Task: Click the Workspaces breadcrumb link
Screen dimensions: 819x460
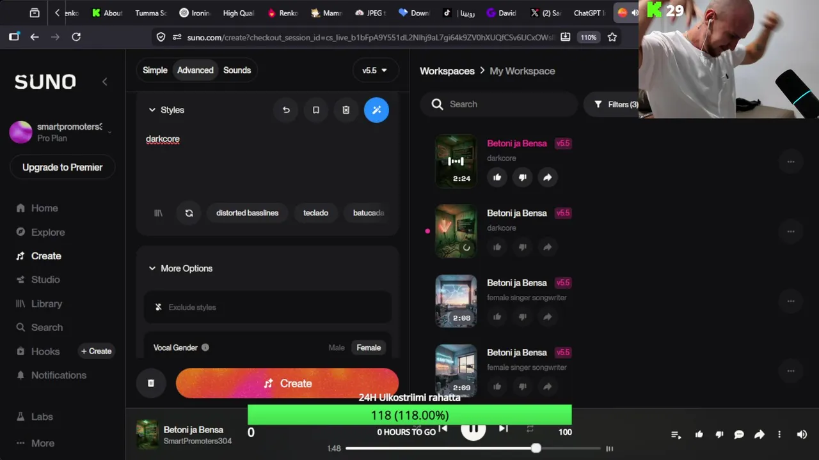Action: click(x=447, y=71)
